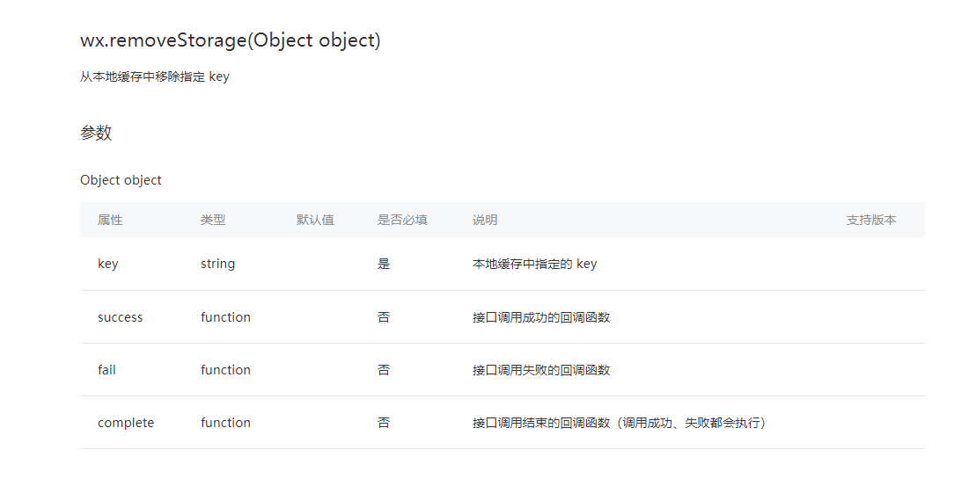Click the 类型 column header
The height and width of the screenshot is (479, 976).
pyautogui.click(x=213, y=220)
